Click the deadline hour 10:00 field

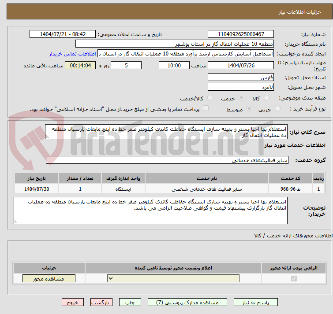coord(174,65)
